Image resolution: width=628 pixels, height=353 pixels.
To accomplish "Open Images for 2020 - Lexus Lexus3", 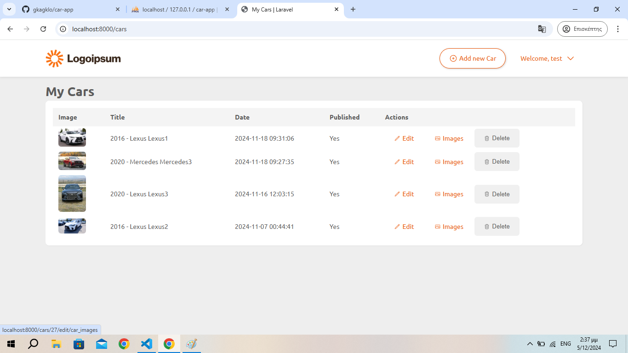I will click(x=449, y=194).
